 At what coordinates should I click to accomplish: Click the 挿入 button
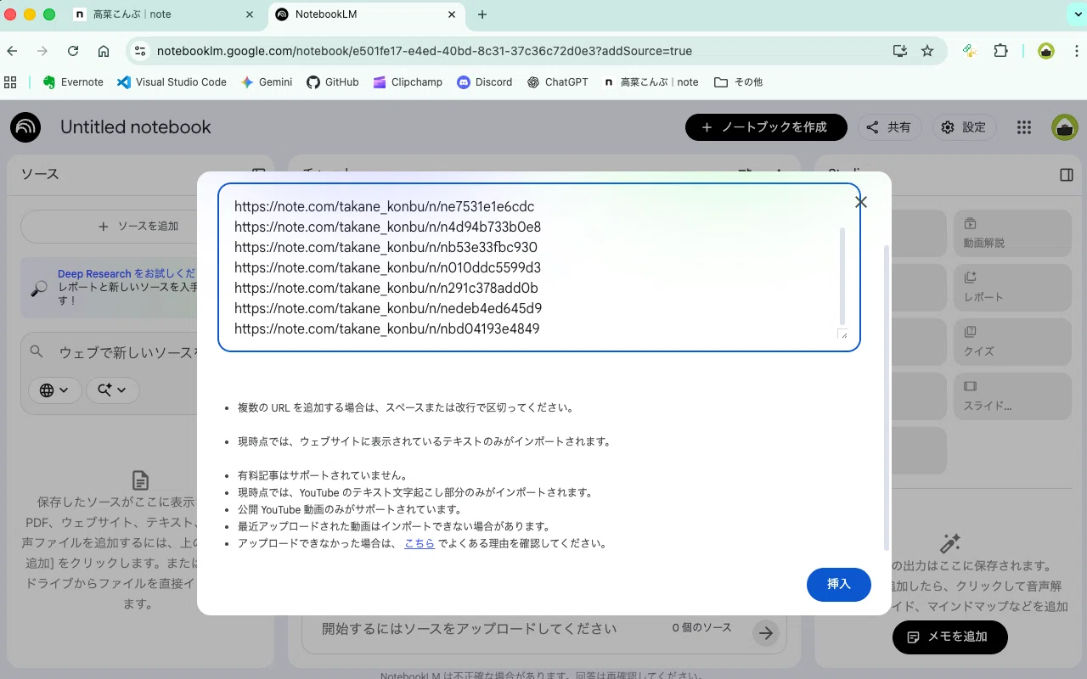pyautogui.click(x=839, y=584)
